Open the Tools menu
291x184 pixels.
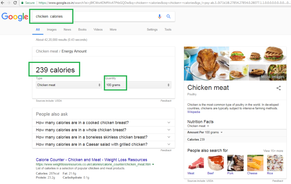coord(168,29)
